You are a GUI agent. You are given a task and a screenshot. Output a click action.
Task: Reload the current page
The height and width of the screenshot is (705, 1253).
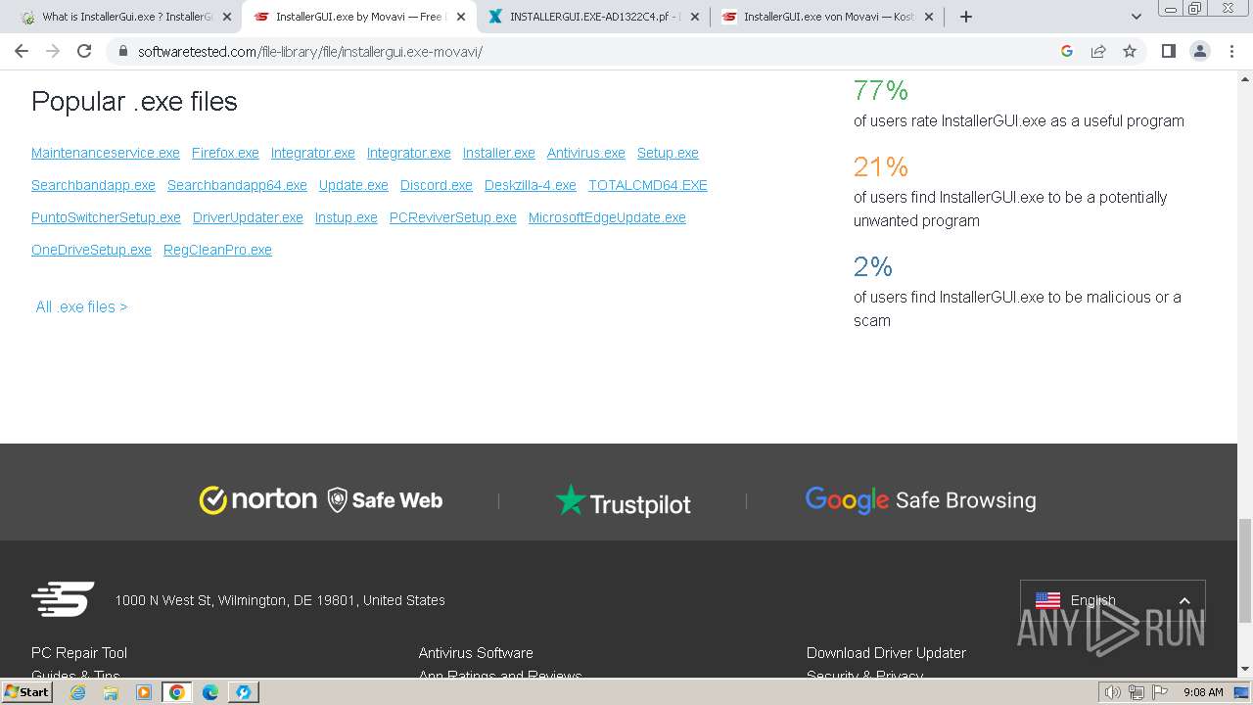click(x=84, y=51)
